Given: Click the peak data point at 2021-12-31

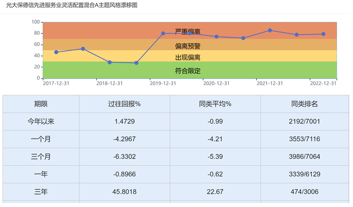Looking at the screenshot, I should pyautogui.click(x=270, y=30).
